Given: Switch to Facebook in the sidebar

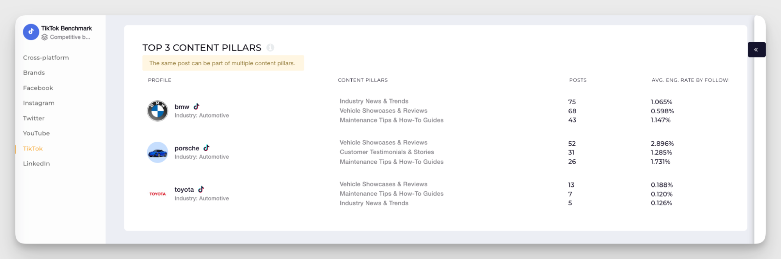Looking at the screenshot, I should (x=38, y=88).
